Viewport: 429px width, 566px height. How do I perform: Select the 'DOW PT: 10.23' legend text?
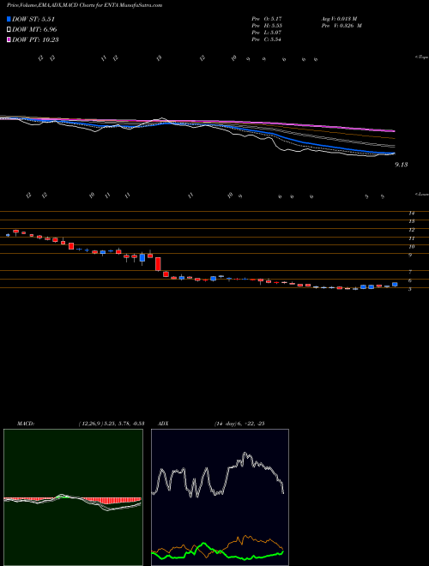point(35,39)
